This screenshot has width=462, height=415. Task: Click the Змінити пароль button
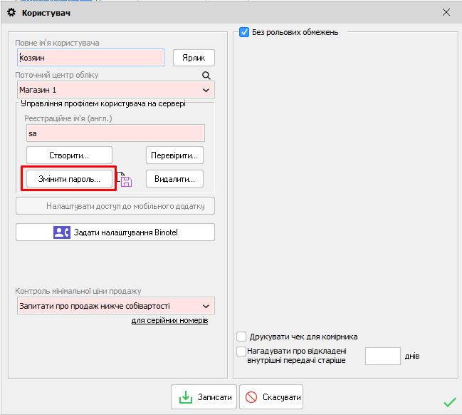tap(69, 179)
